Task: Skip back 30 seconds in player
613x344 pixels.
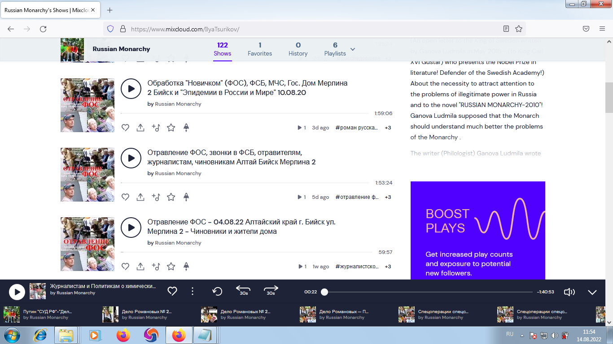Action: pos(243,290)
